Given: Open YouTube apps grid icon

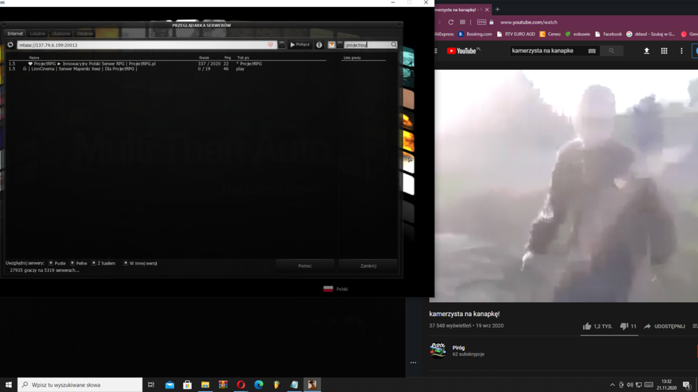Looking at the screenshot, I should [x=664, y=51].
